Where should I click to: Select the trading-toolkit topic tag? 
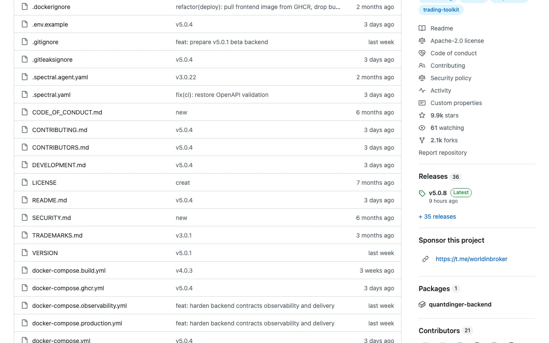(x=441, y=9)
